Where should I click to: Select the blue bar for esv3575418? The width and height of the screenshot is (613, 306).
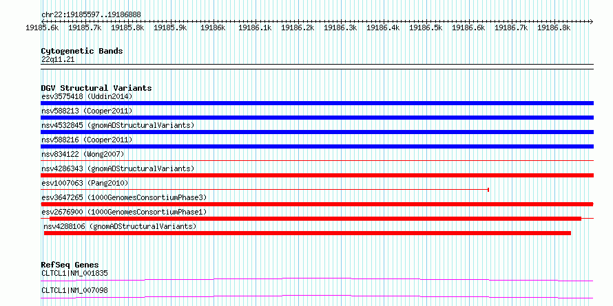(x=317, y=103)
